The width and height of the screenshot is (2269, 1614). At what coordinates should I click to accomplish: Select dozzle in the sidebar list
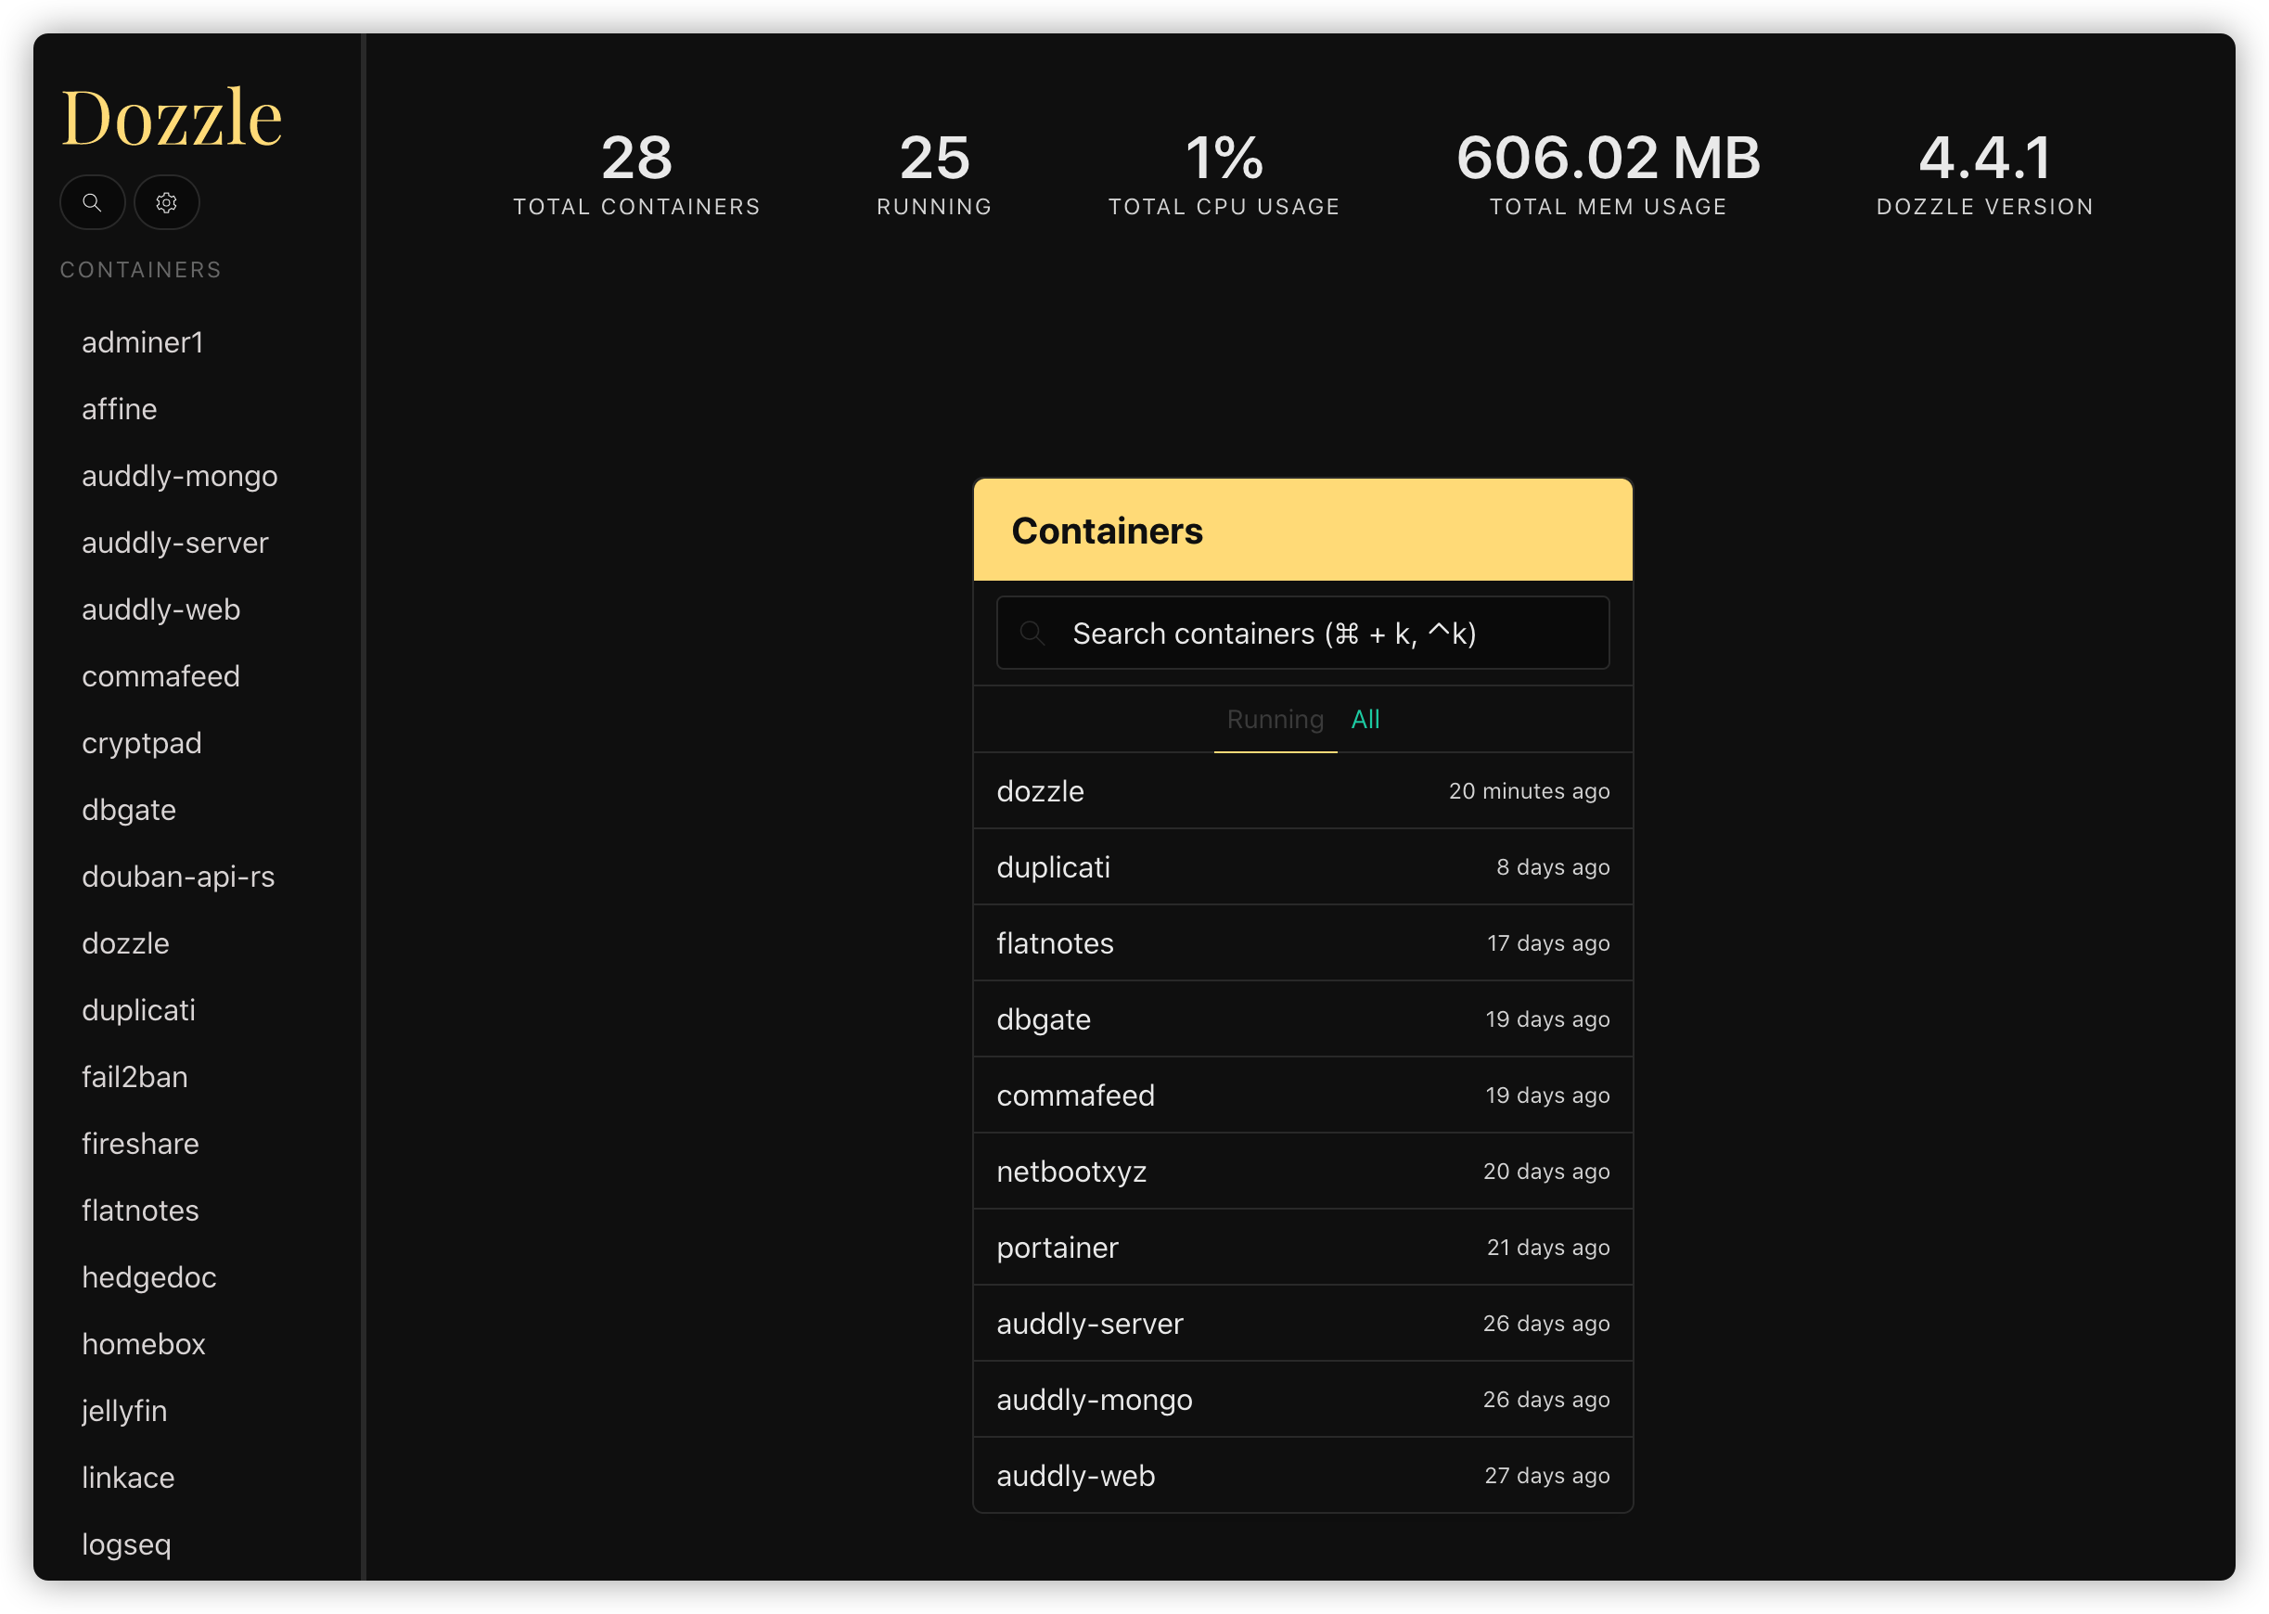pyautogui.click(x=126, y=943)
